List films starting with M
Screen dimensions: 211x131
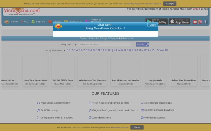coord(119,50)
